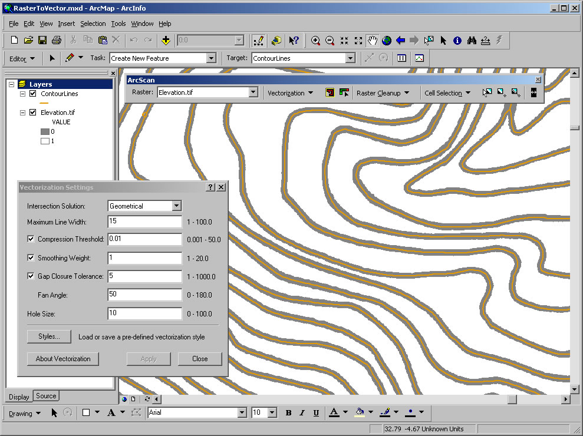Select the Measure tool

(x=484, y=40)
